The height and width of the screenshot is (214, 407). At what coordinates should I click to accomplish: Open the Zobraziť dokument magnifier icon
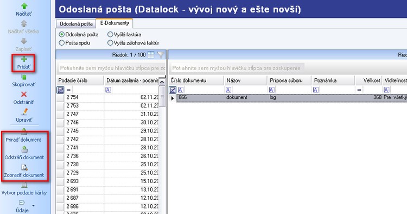24,167
